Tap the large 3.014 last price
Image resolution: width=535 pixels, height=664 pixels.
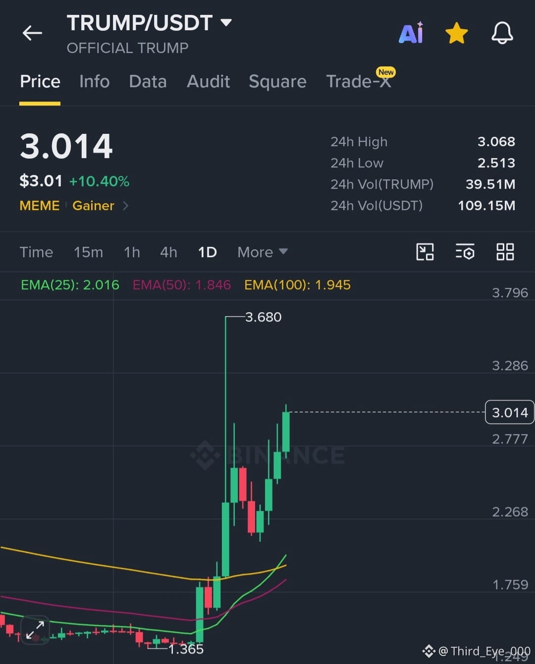pos(66,147)
